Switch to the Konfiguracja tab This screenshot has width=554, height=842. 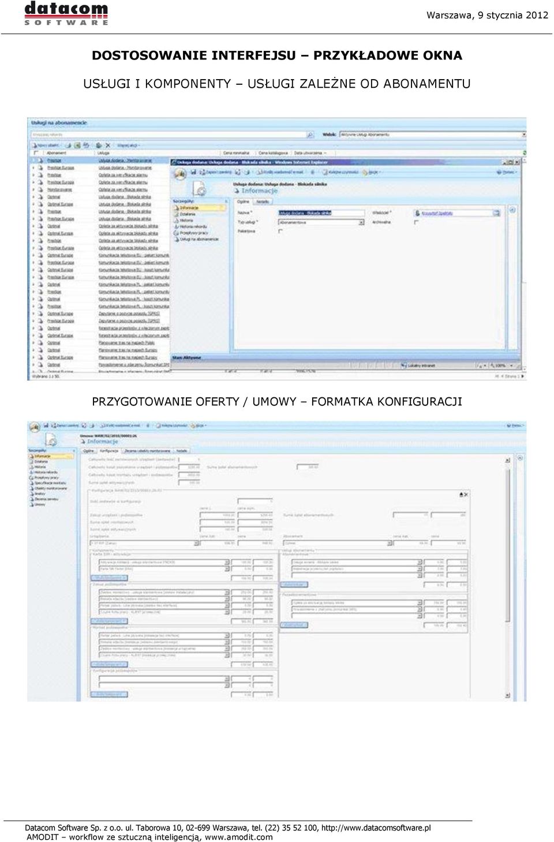109,450
